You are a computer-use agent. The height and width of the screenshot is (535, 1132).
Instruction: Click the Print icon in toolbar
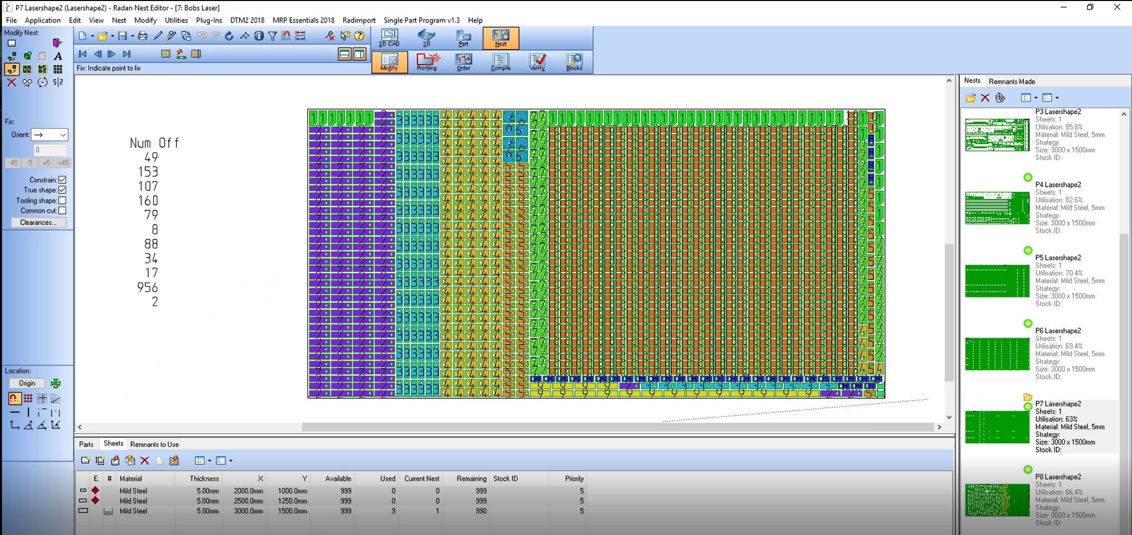[x=143, y=36]
